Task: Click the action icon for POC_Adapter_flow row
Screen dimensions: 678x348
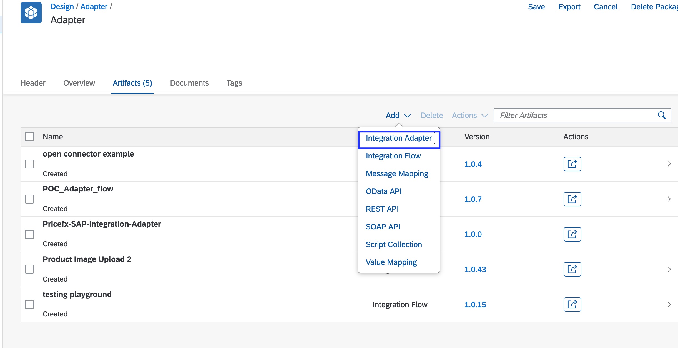Action: click(x=572, y=199)
